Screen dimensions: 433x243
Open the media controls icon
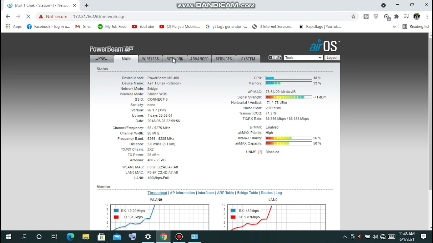coord(407,17)
